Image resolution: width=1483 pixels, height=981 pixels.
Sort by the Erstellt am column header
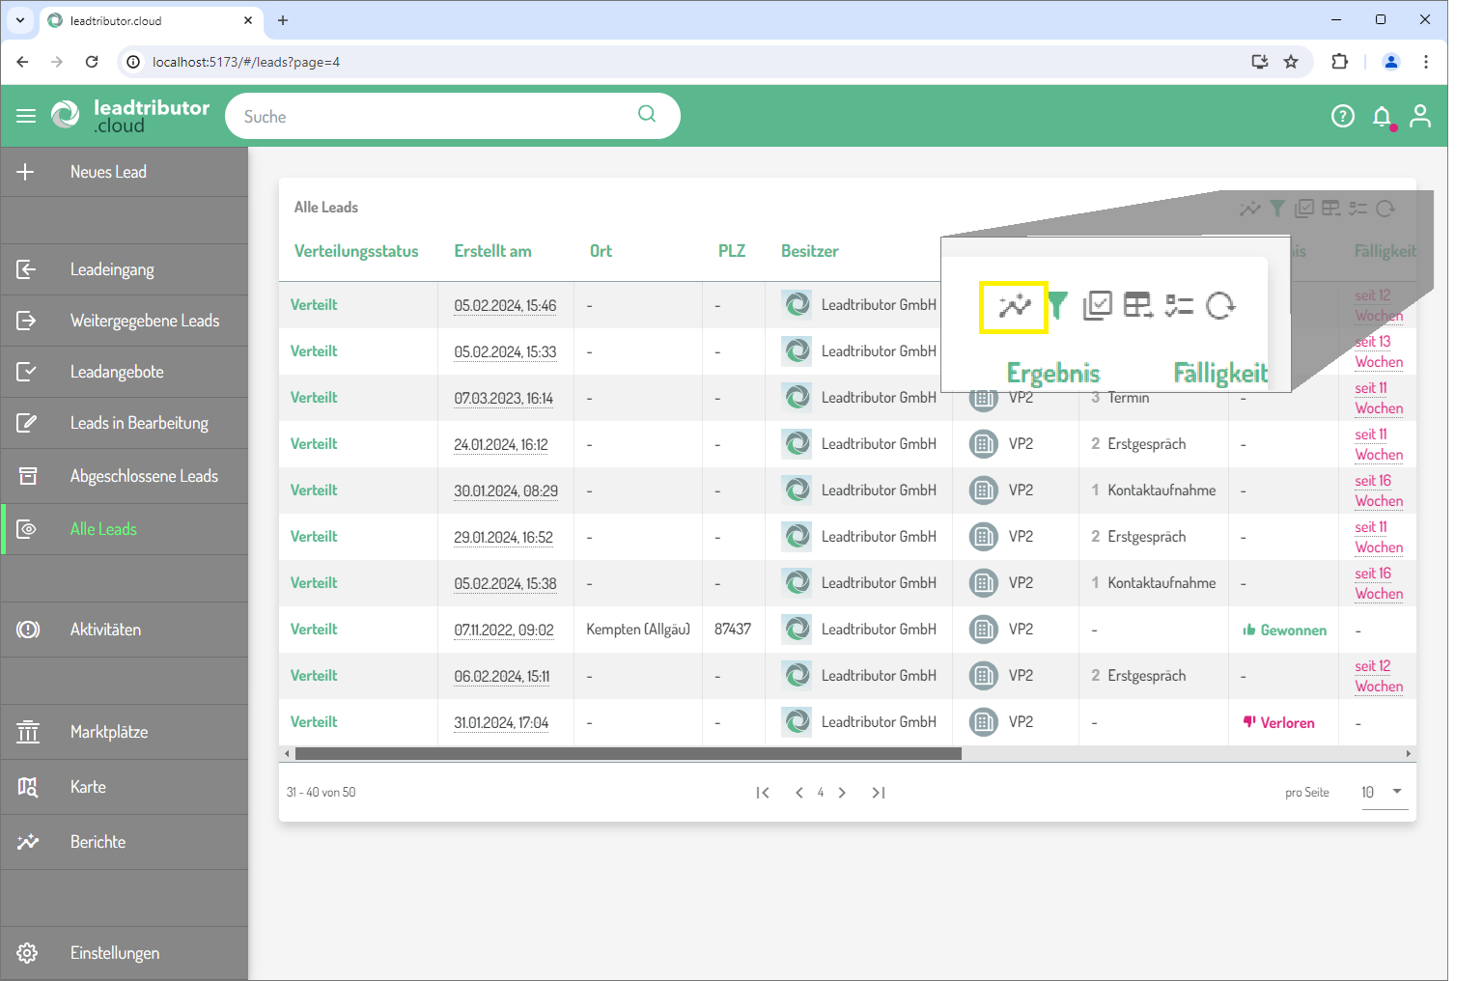492,251
